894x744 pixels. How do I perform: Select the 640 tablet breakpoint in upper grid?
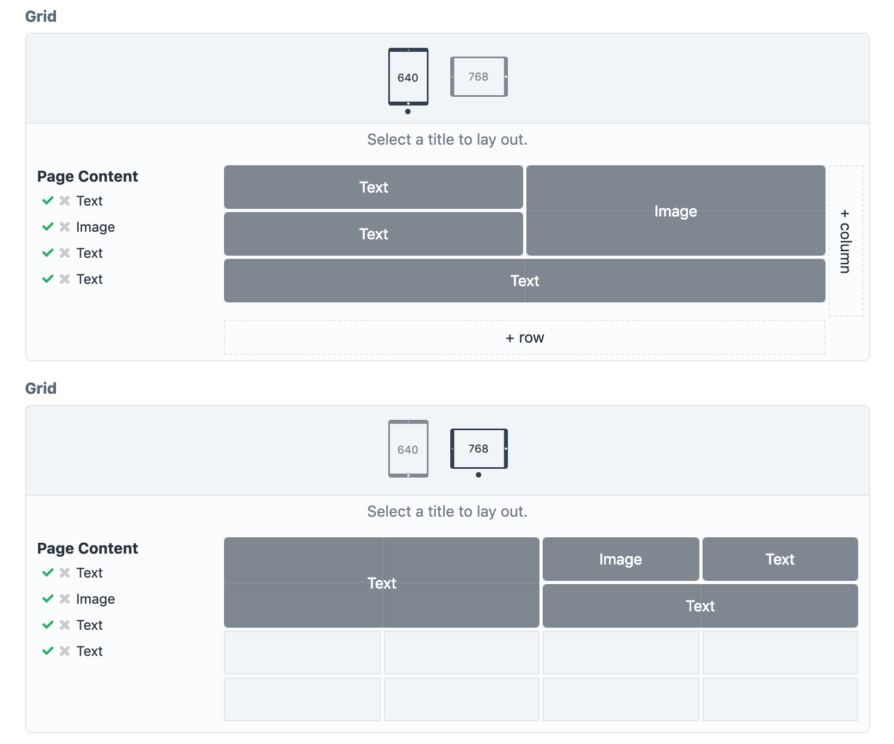pos(408,77)
